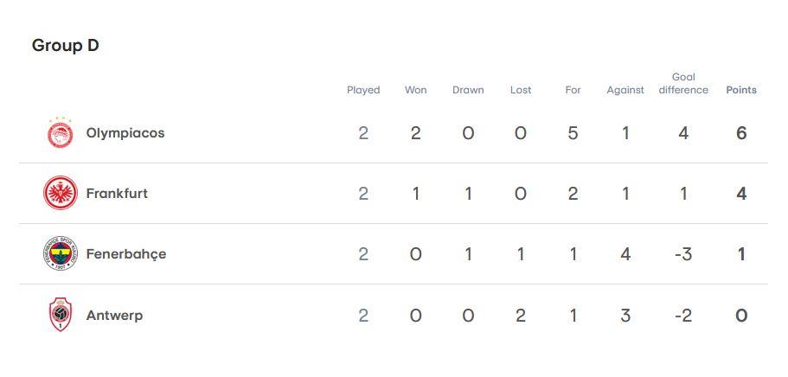Viewport: 788px width, 377px height.
Task: Select the Lost column header
Action: 520,90
